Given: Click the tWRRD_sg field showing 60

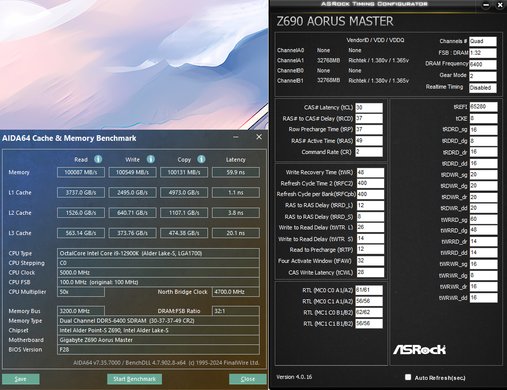Looking at the screenshot, I should point(483,219).
